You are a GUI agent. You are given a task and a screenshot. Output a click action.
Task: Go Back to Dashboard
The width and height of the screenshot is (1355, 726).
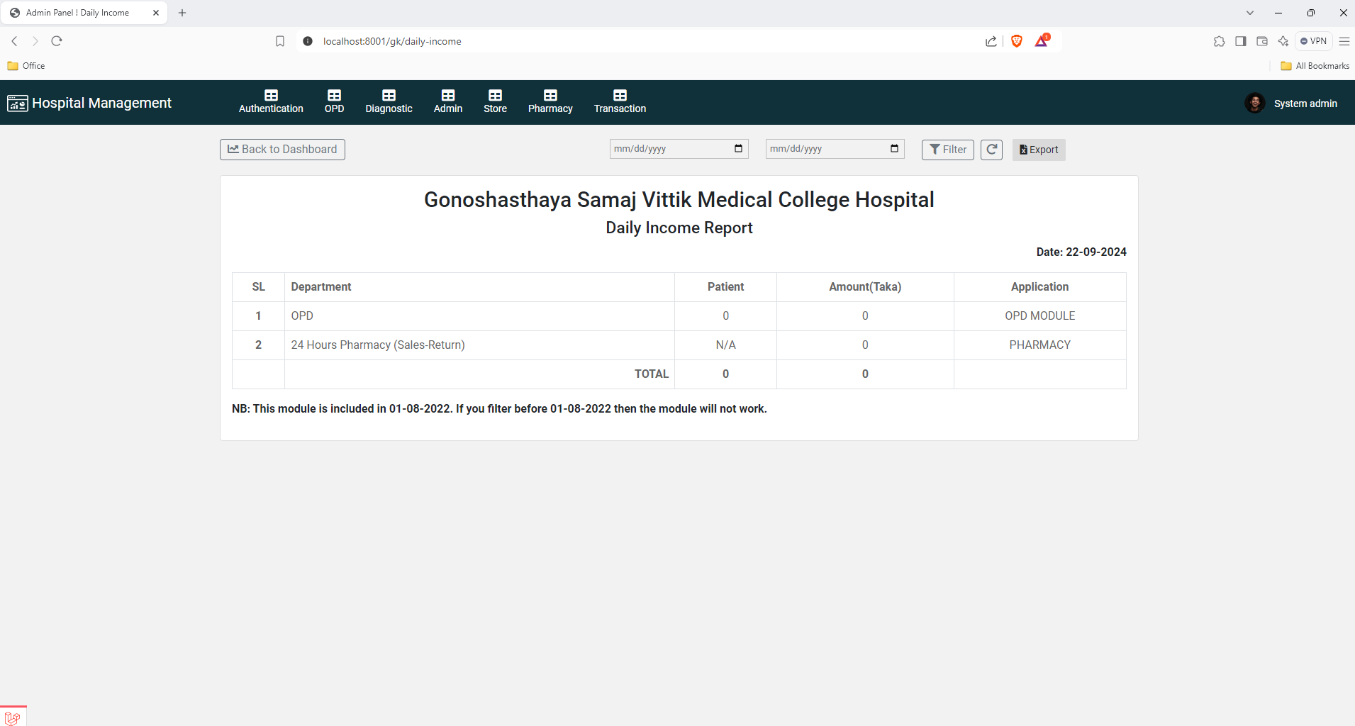[x=282, y=150]
